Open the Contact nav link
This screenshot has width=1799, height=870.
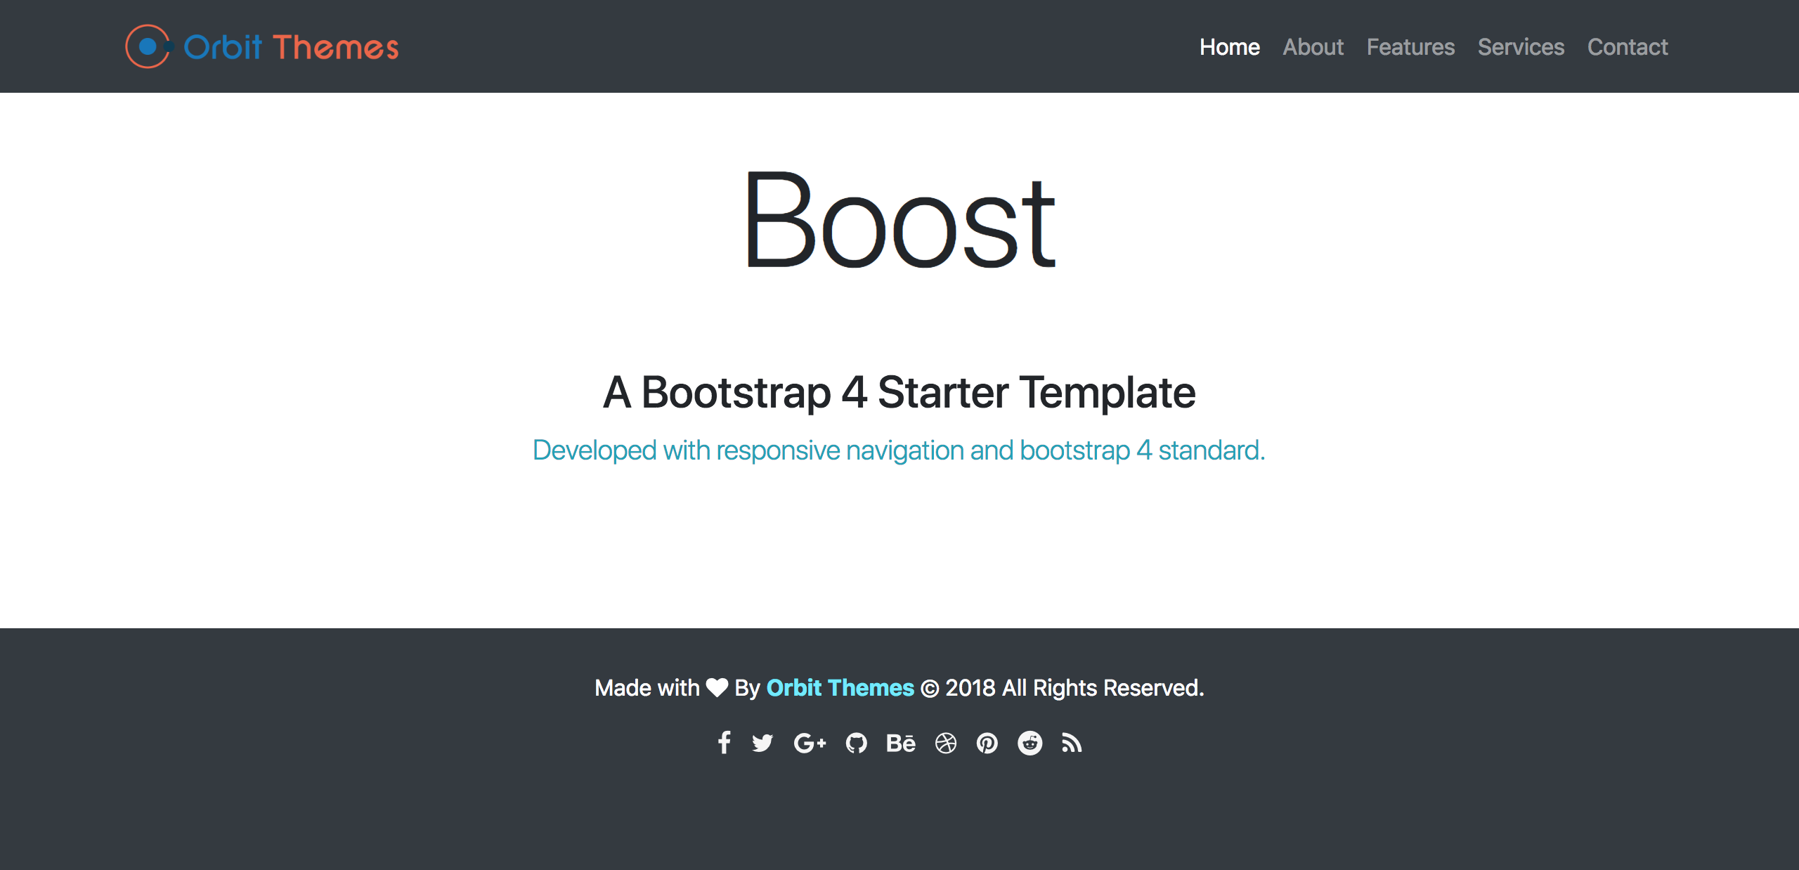[x=1628, y=47]
